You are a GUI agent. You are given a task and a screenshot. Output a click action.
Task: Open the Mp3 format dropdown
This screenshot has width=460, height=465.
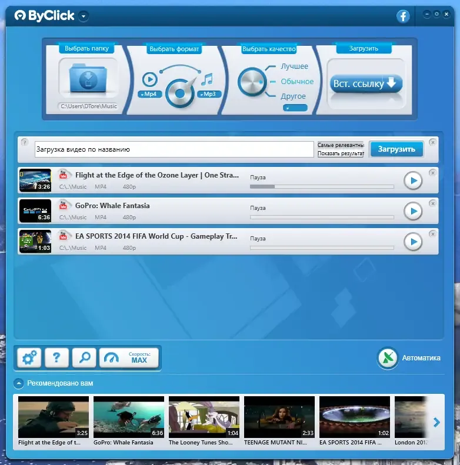(209, 94)
